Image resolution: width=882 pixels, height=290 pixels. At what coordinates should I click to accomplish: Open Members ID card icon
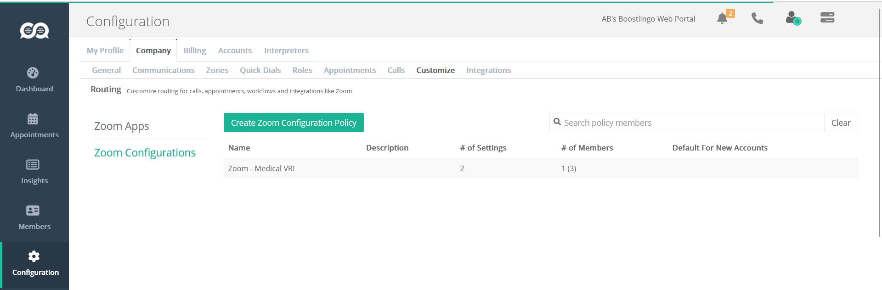[x=33, y=210]
